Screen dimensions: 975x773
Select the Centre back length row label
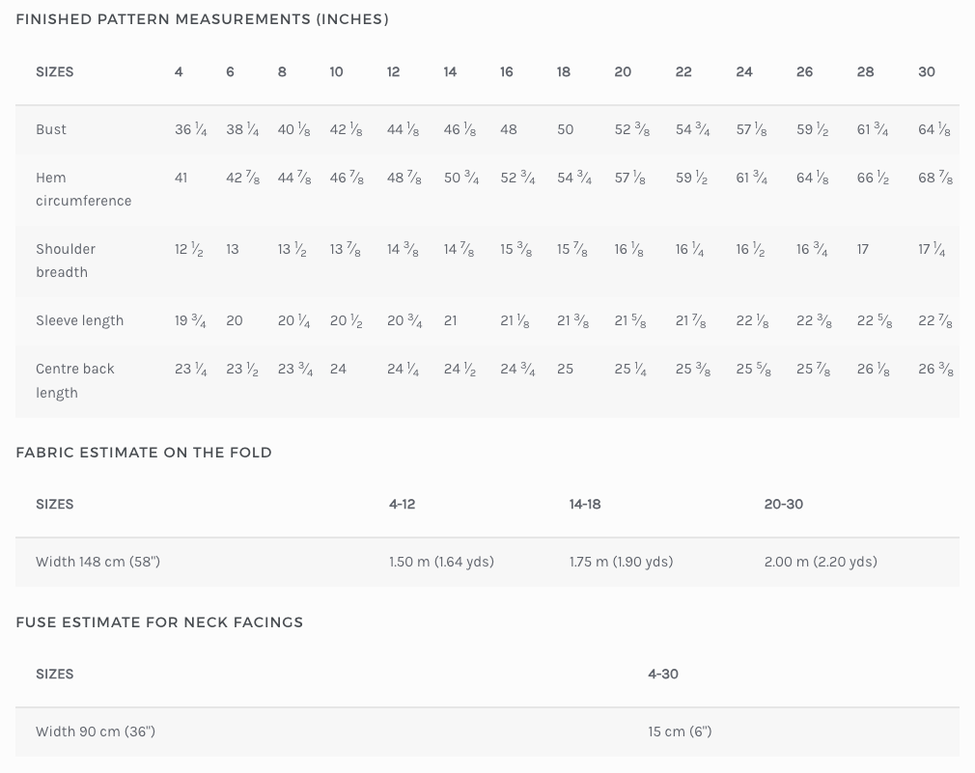tap(75, 380)
